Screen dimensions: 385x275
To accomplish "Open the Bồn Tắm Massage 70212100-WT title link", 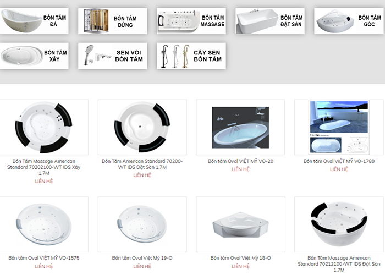I will (x=339, y=264).
